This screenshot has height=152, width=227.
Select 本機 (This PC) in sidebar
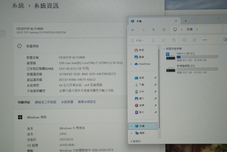click(143, 126)
